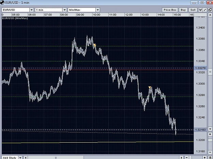Viewport: 213px width, 159px height.
Task: Select the trend line drawing tool
Action: [205, 10]
